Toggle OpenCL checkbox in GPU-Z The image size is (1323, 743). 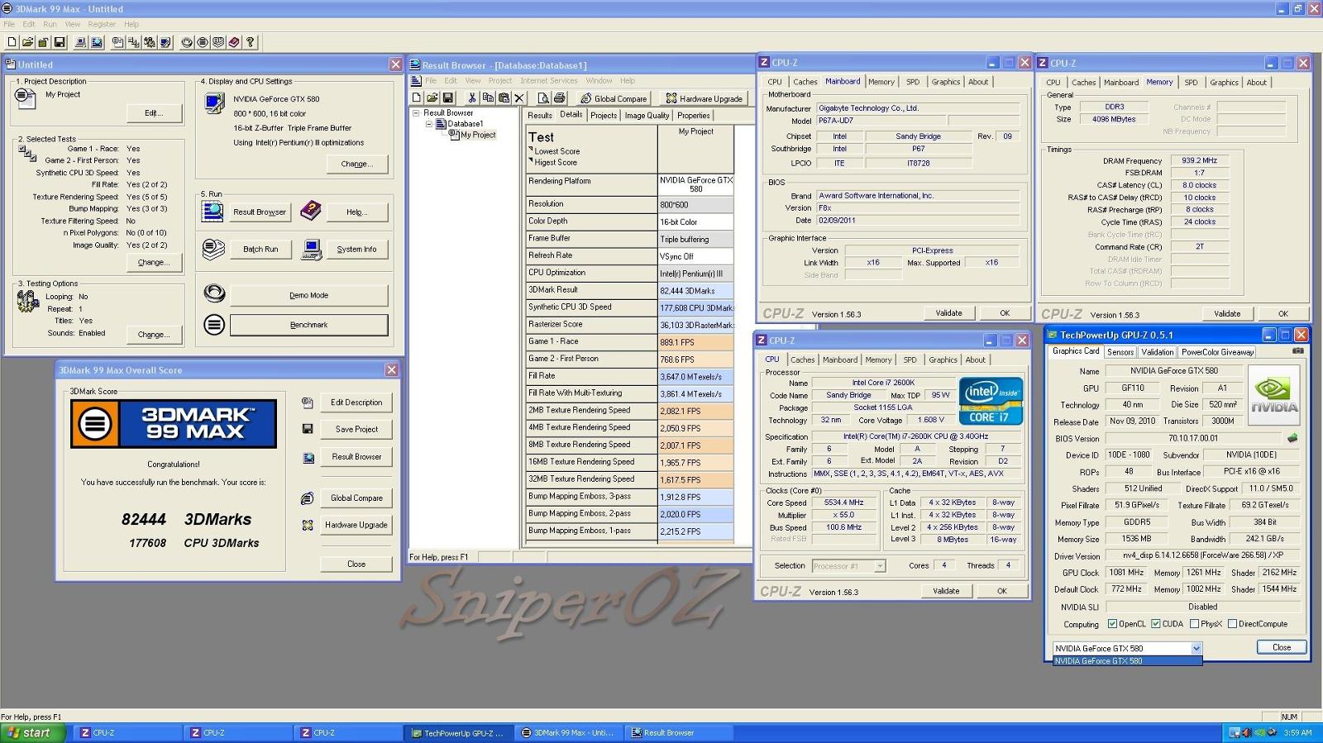1112,624
